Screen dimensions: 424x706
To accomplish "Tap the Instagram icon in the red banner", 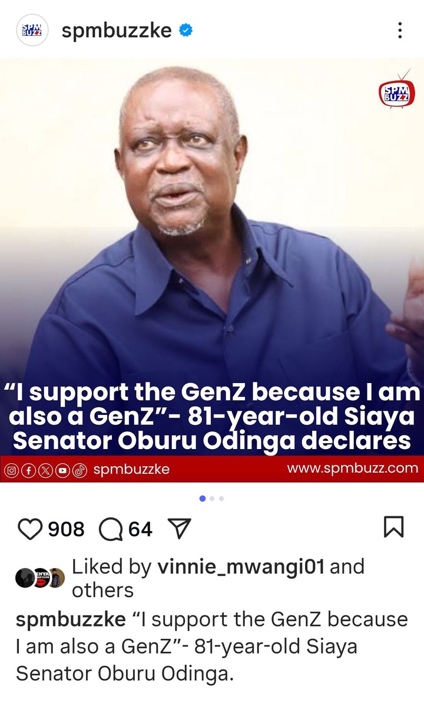I will click(x=12, y=470).
